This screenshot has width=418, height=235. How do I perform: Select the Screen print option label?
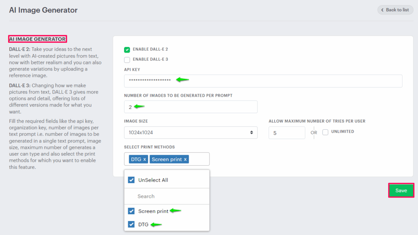pos(153,211)
